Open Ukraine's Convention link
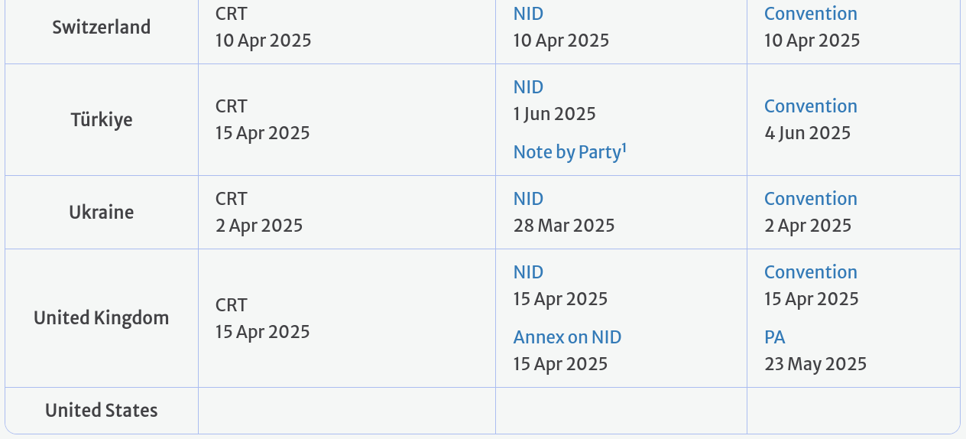Image resolution: width=966 pixels, height=439 pixels. [810, 199]
